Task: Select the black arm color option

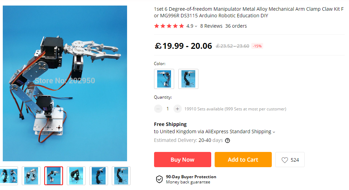Action: [188, 79]
